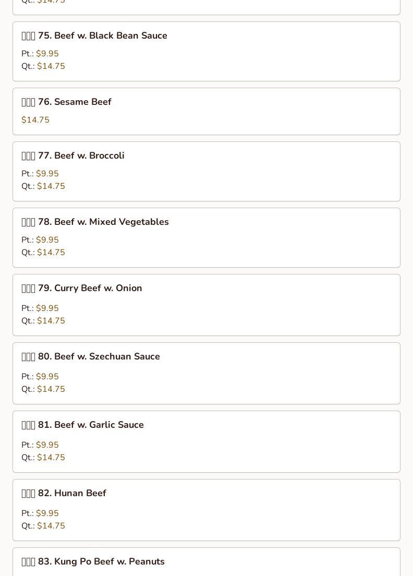
Task: Select 79. Curry Beef w. Onion
Action: pyautogui.click(x=207, y=305)
